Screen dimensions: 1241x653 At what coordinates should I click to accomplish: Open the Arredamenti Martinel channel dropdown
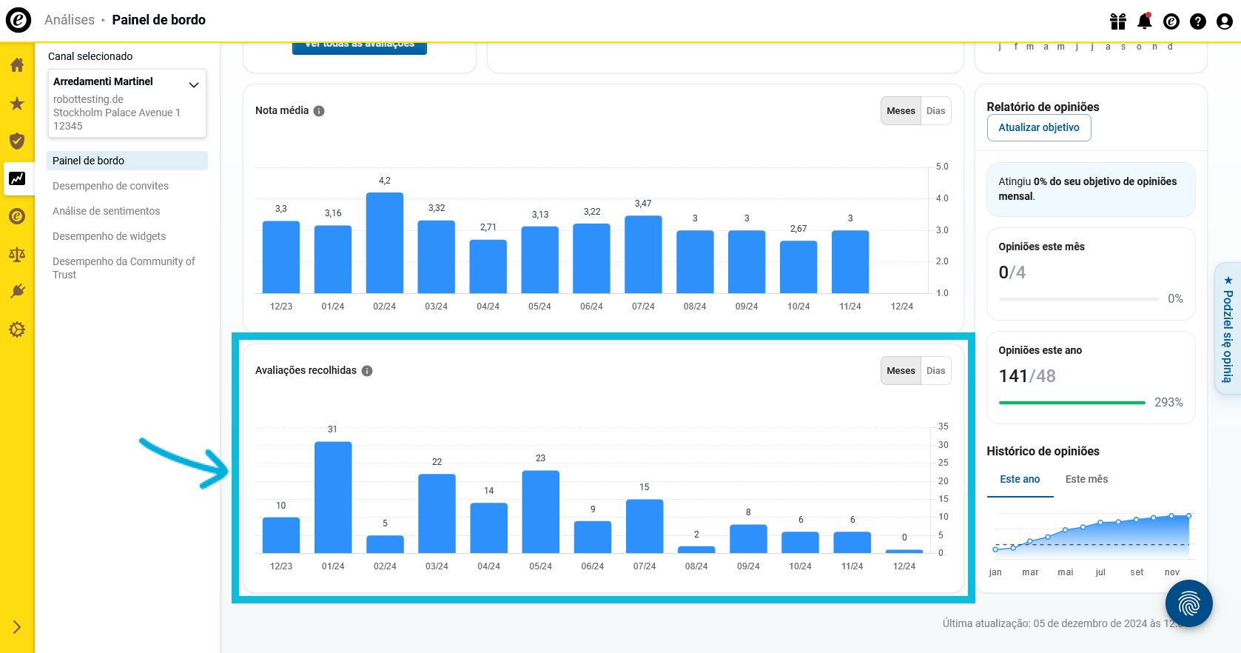pos(127,103)
